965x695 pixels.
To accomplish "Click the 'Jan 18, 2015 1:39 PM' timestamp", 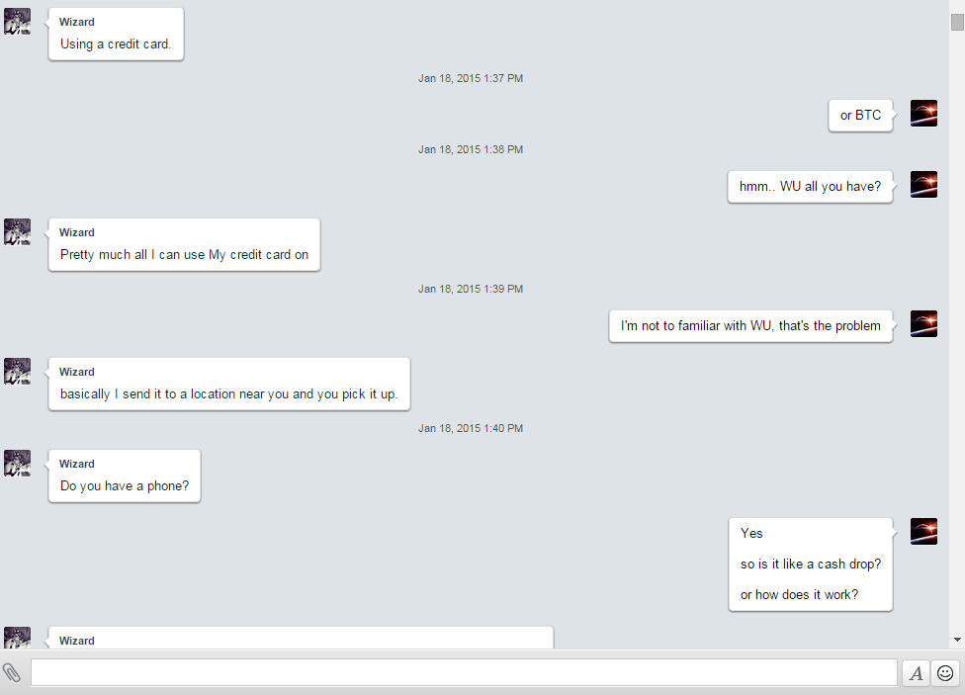I will (471, 289).
